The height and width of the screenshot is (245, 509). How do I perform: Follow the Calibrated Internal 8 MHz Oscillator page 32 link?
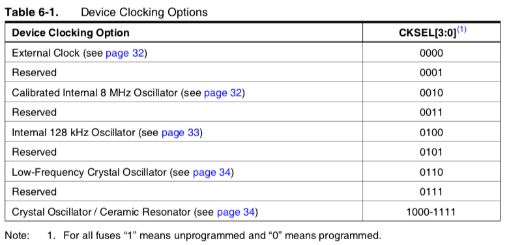(x=223, y=93)
